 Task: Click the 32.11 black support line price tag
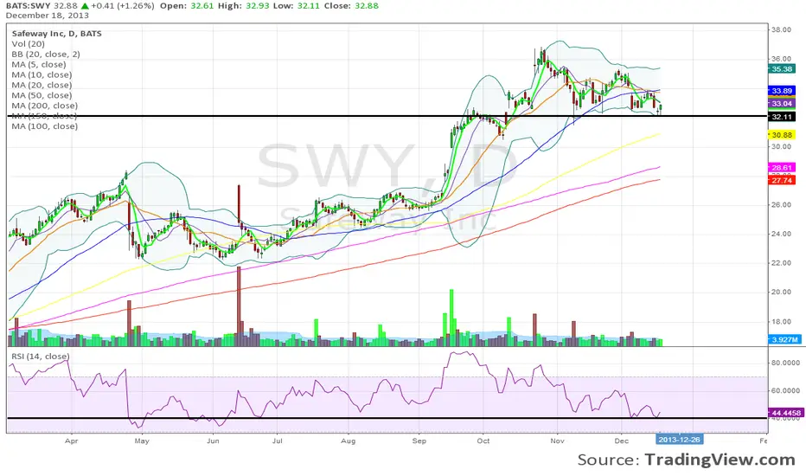[x=782, y=117]
